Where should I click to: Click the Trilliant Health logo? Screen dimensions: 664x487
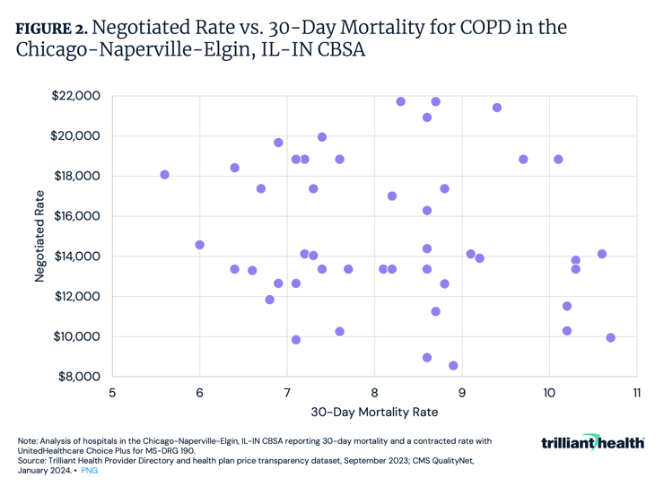(593, 442)
